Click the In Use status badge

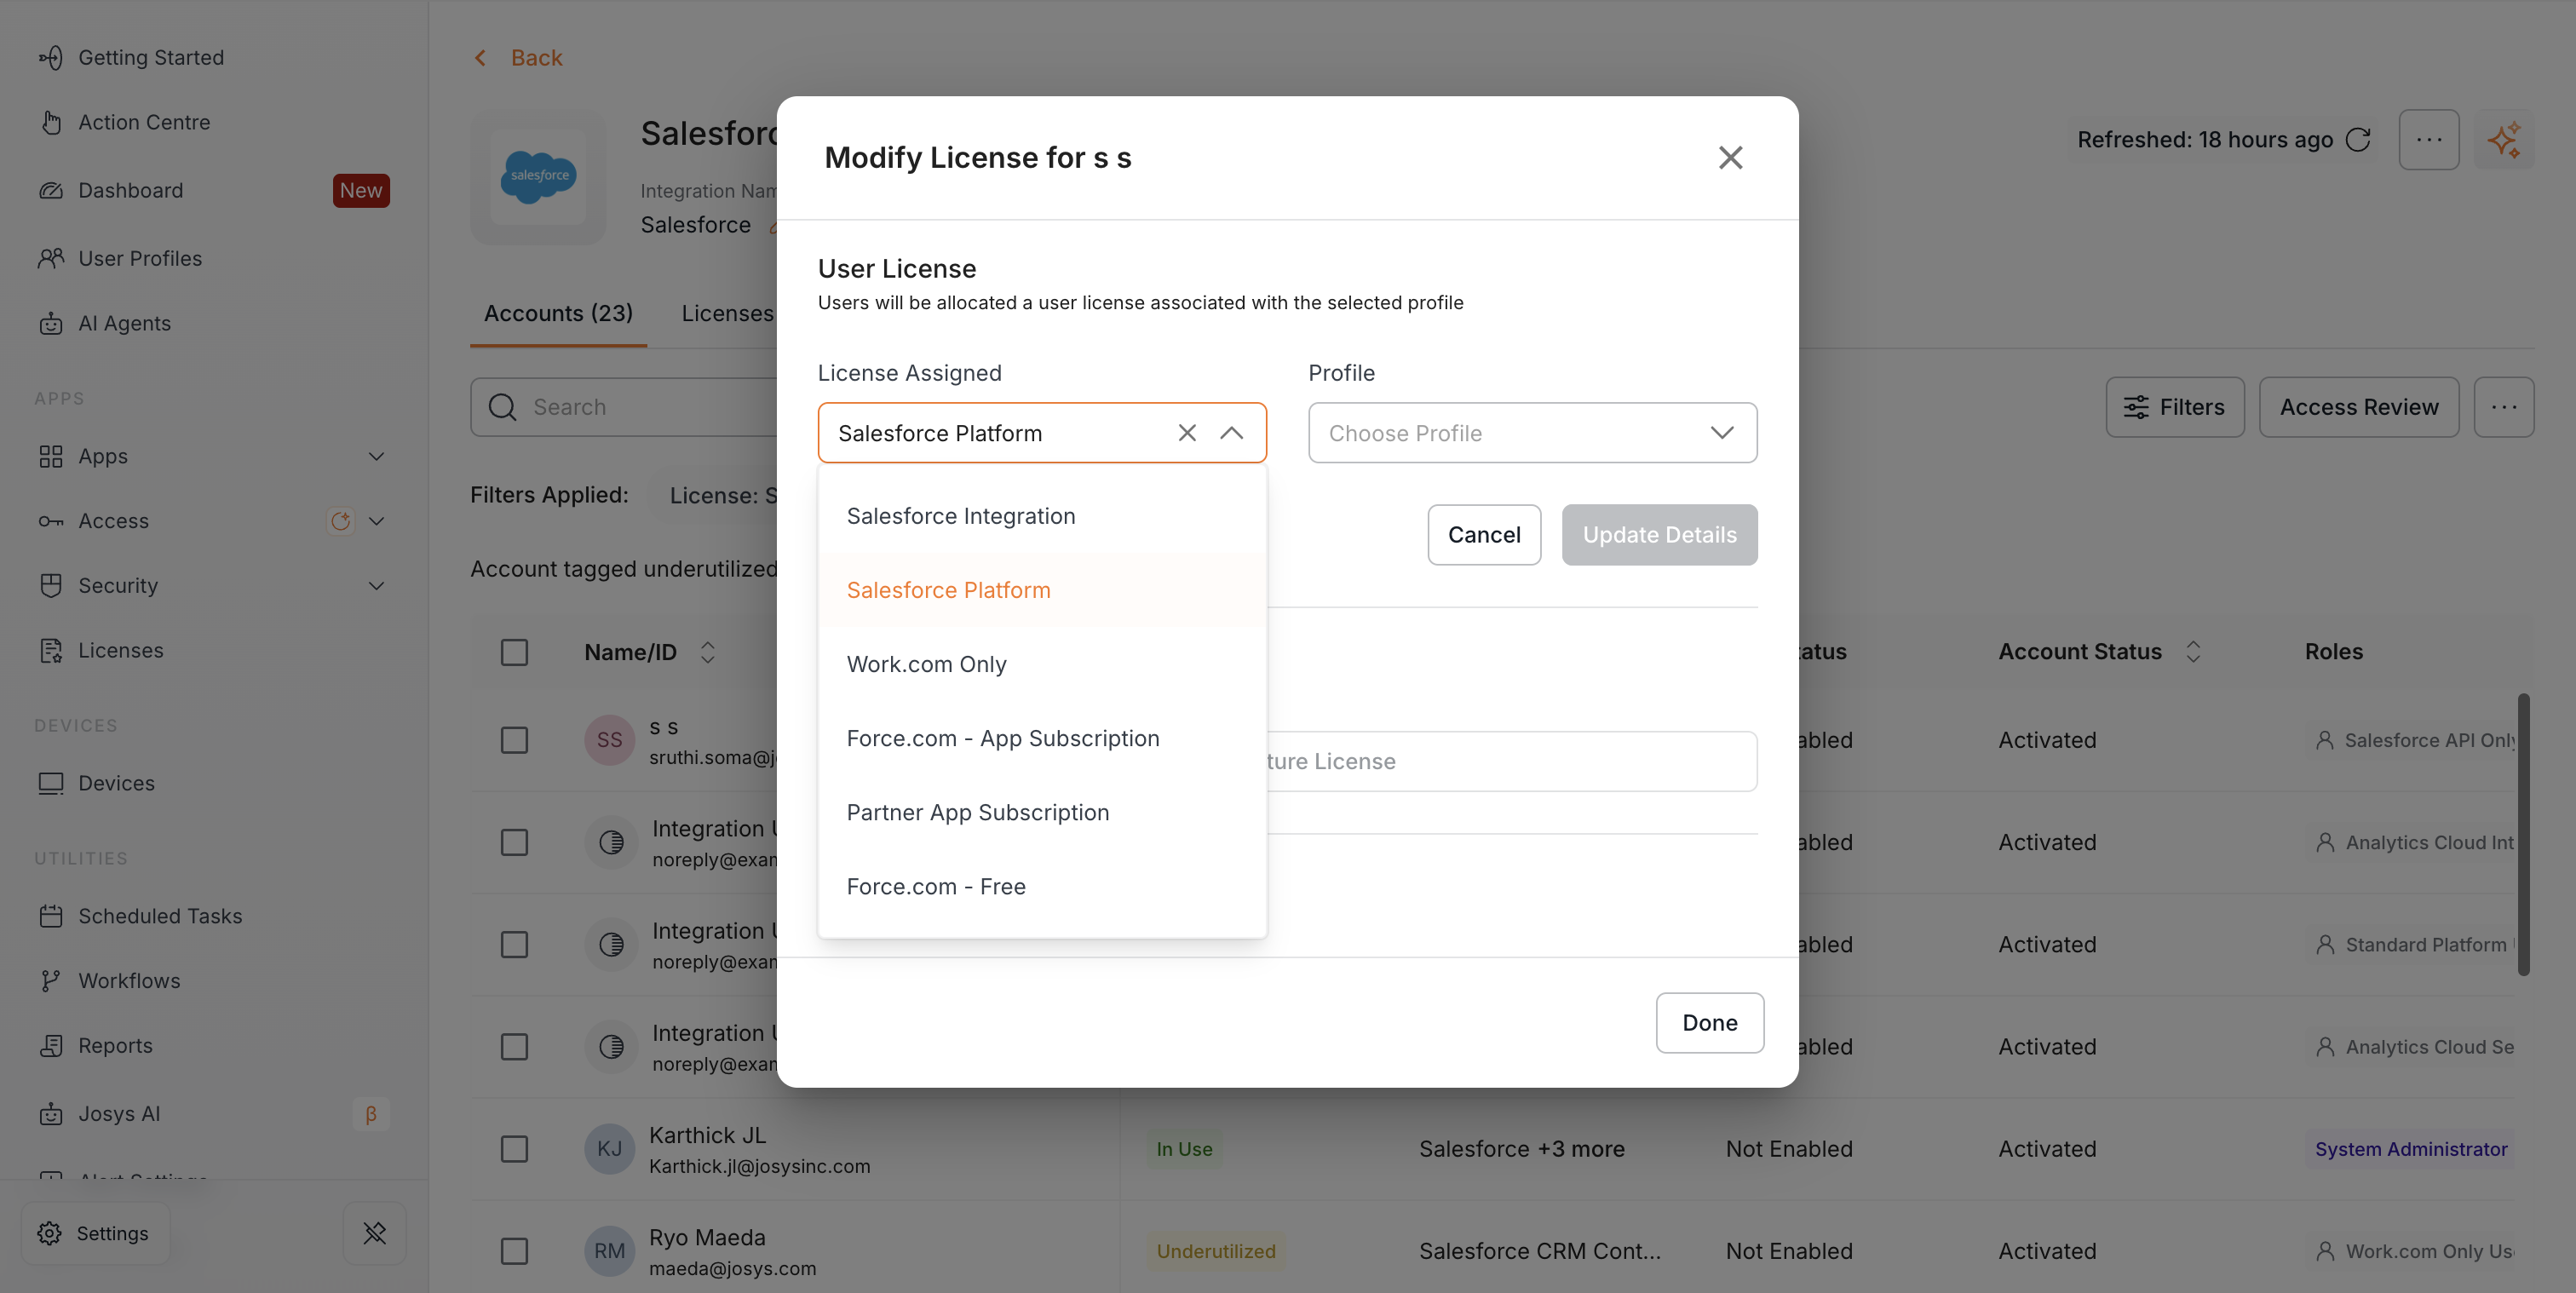(1184, 1149)
